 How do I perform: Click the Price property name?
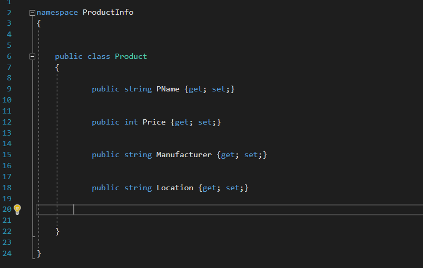point(154,122)
